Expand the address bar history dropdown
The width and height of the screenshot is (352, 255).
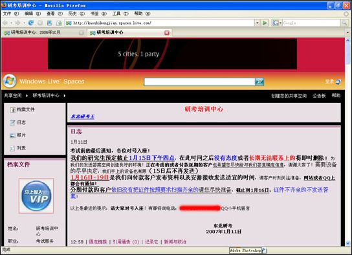[258, 23]
